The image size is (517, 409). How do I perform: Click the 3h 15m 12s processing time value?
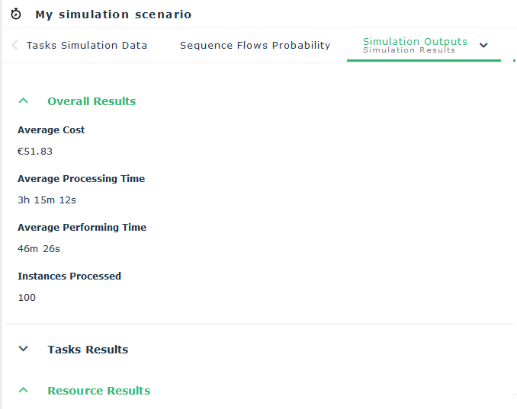47,200
